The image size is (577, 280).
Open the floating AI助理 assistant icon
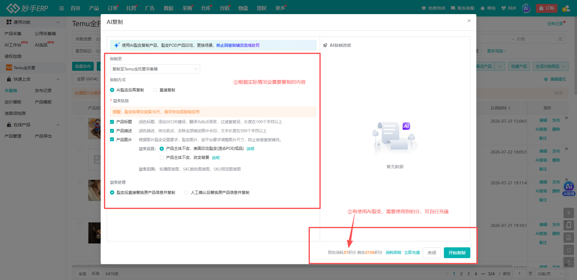(x=569, y=189)
